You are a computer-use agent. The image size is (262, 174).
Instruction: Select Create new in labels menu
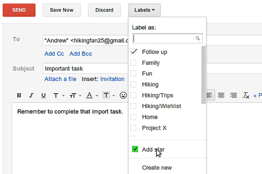point(157,167)
